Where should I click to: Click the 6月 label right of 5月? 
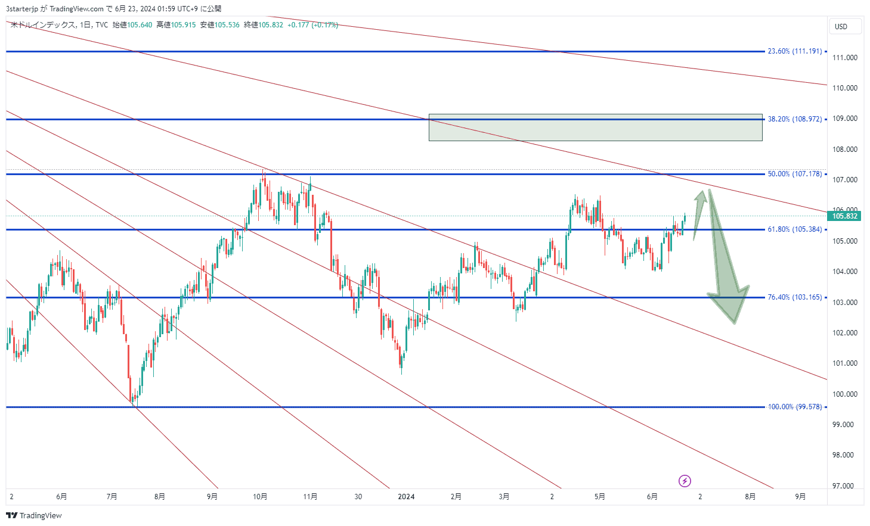[x=652, y=497]
